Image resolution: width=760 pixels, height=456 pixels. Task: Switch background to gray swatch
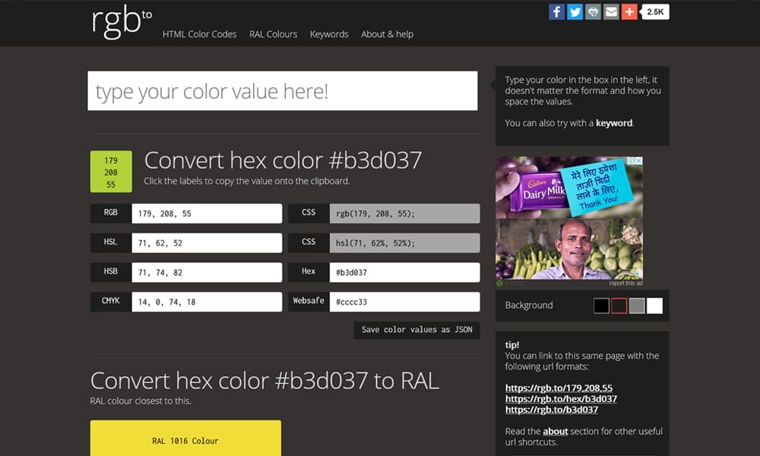(636, 305)
